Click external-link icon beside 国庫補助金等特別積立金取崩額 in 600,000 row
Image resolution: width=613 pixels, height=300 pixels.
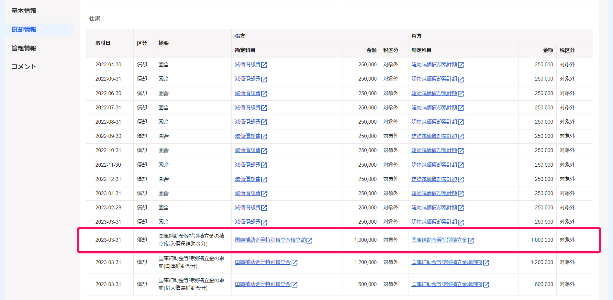tap(486, 284)
